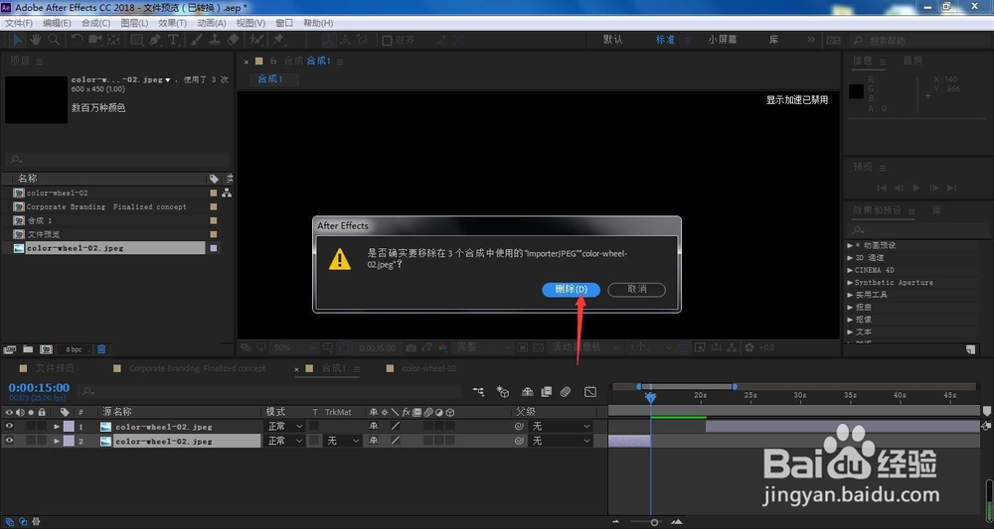Confirm with the 删除(D) button
Screen dimensions: 994x529
(571, 289)
